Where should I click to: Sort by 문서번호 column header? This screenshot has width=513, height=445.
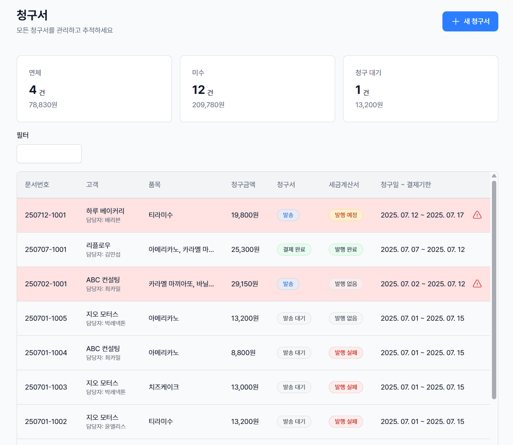tap(37, 185)
